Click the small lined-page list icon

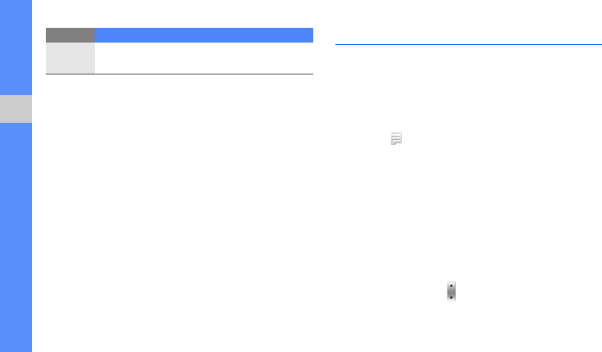(x=396, y=141)
